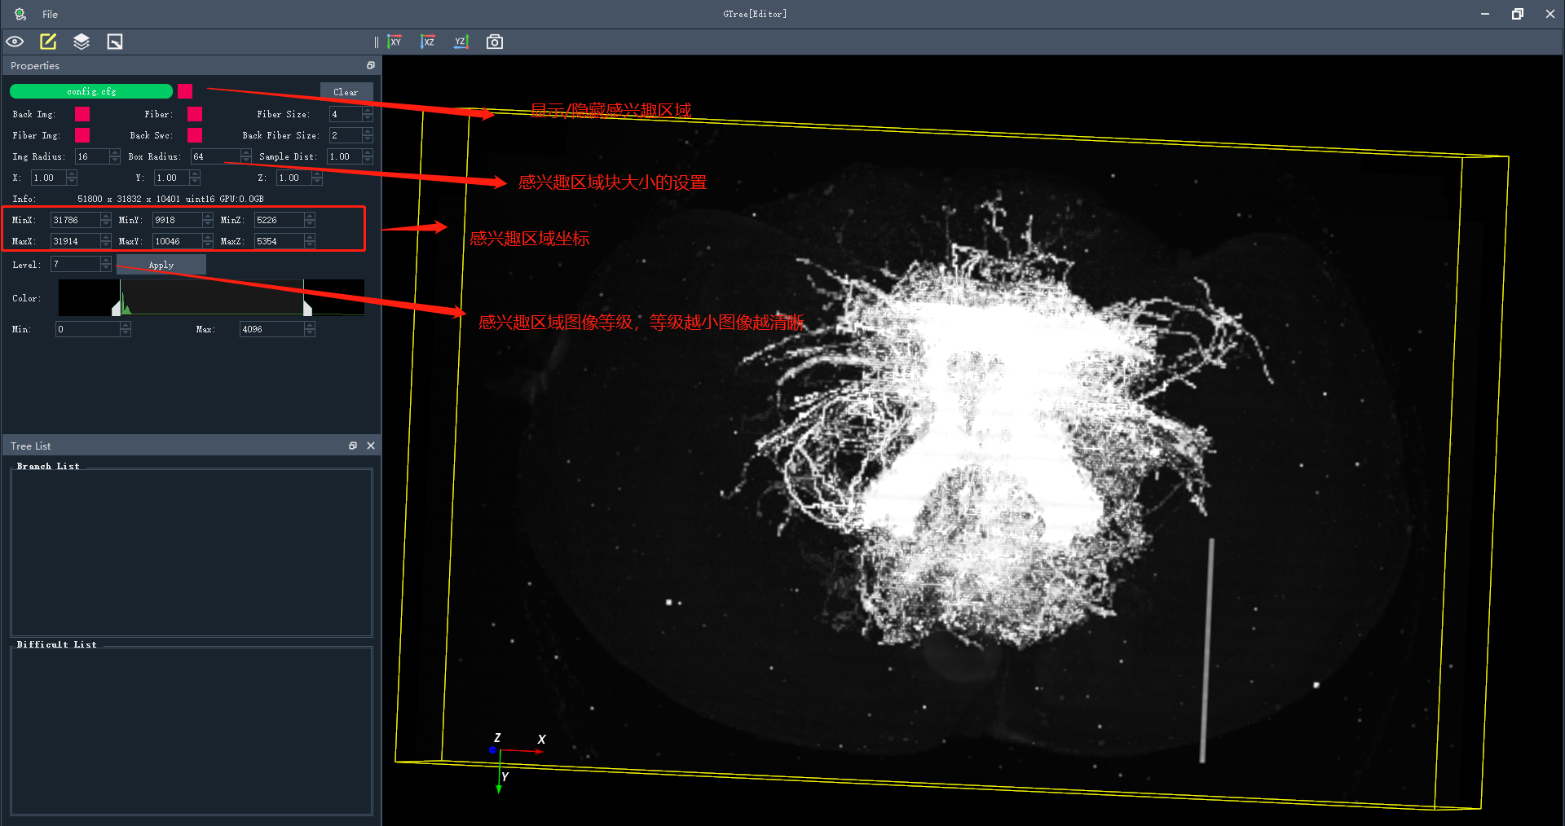Click the right histogram color handle
Viewport: 1565px width, 826px height.
tap(307, 308)
